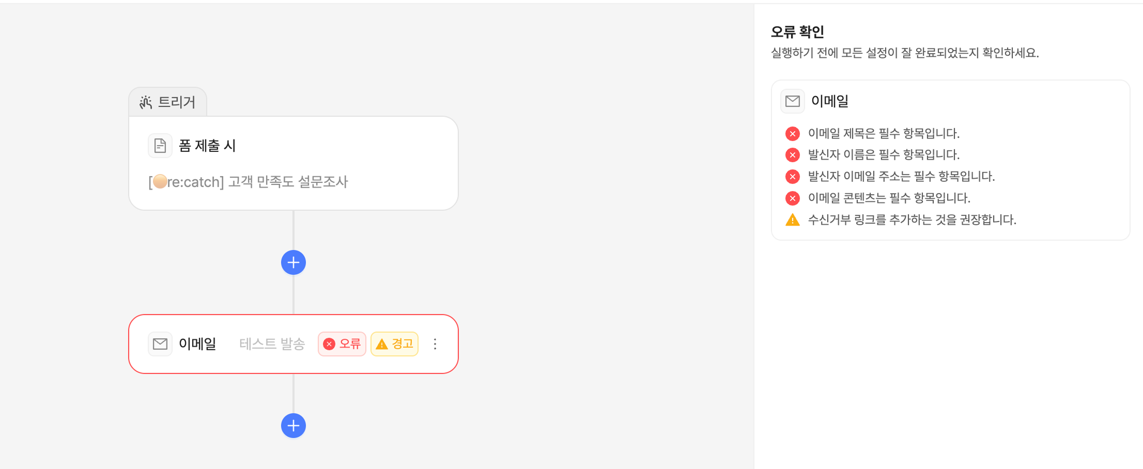This screenshot has height=469, width=1143.
Task: Select the sender name required error
Action: point(884,155)
